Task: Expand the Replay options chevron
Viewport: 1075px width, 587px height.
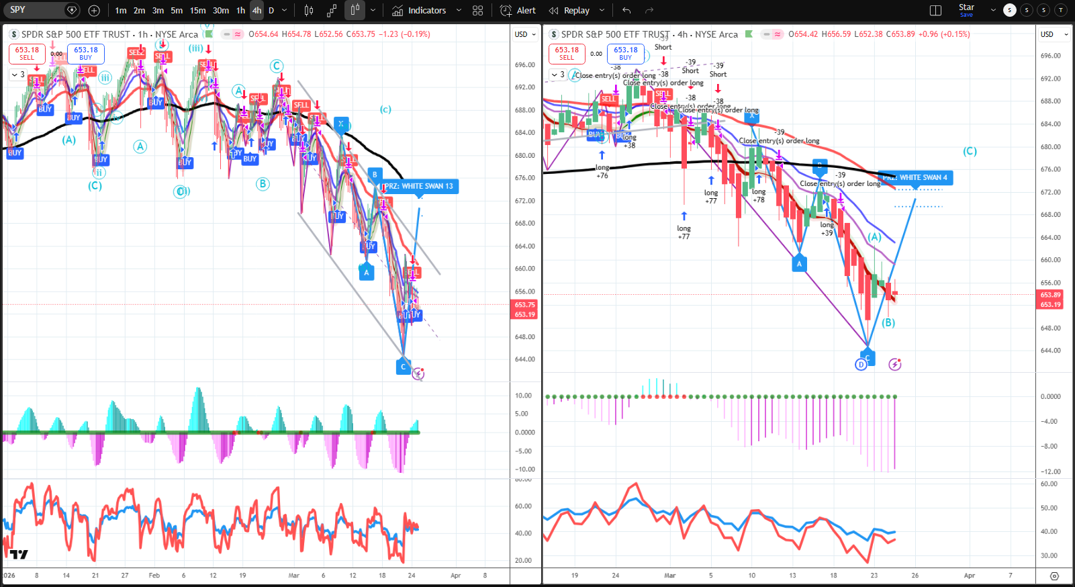Action: point(602,10)
